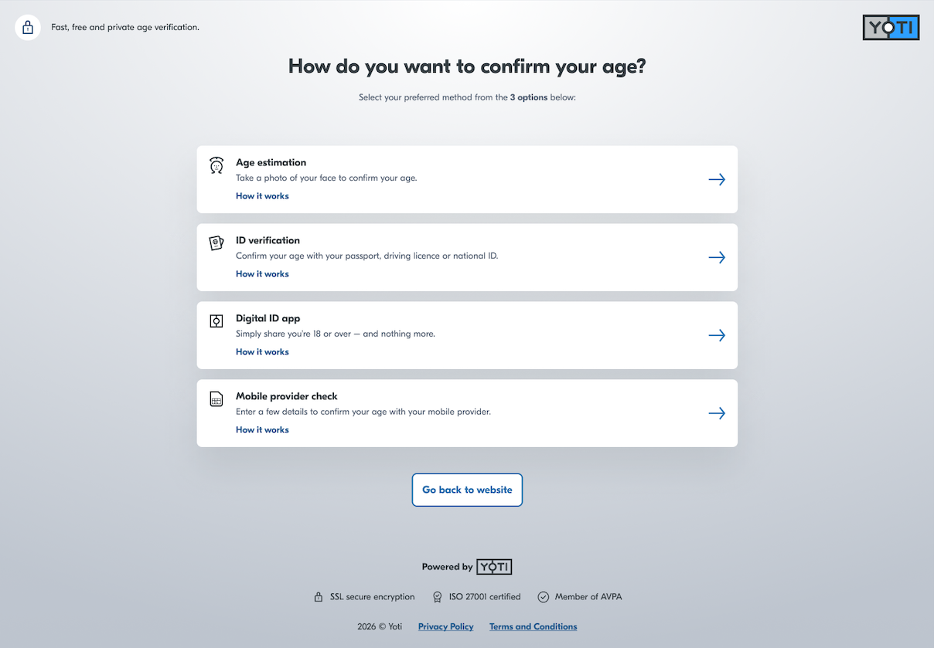The image size is (934, 648).
Task: Click the Member of AVPA checkmark icon
Action: (x=543, y=596)
